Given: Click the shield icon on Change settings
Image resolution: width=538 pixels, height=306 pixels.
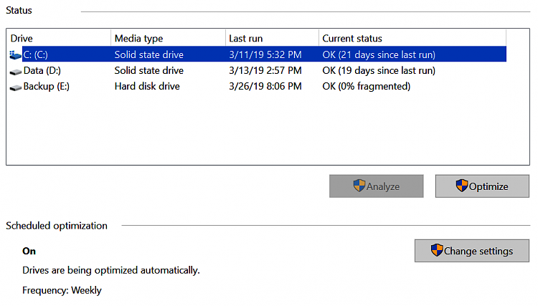Looking at the screenshot, I should (x=437, y=250).
